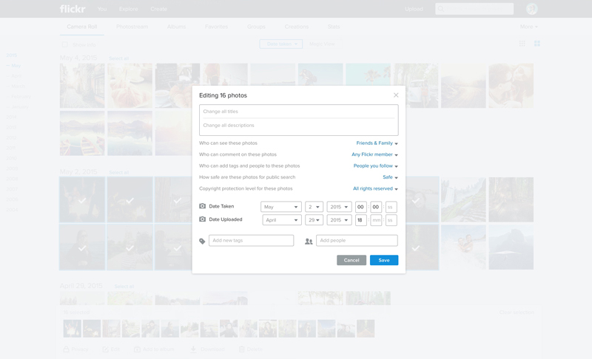This screenshot has height=359, width=592.
Task: Open the More menu
Action: tap(528, 27)
